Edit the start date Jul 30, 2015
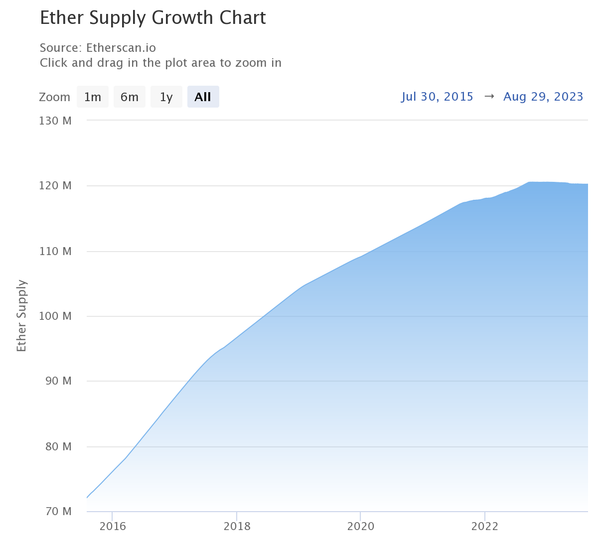The width and height of the screenshot is (598, 548). 437,97
